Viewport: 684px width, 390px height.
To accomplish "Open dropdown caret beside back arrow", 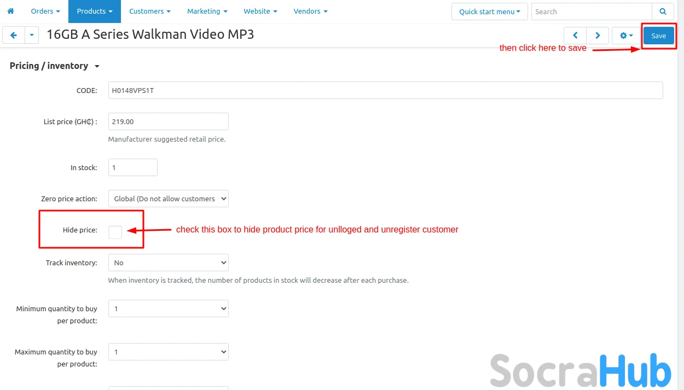I will [x=32, y=36].
